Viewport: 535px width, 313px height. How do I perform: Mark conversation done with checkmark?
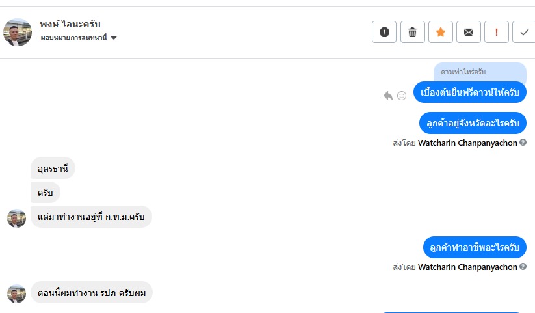(524, 32)
